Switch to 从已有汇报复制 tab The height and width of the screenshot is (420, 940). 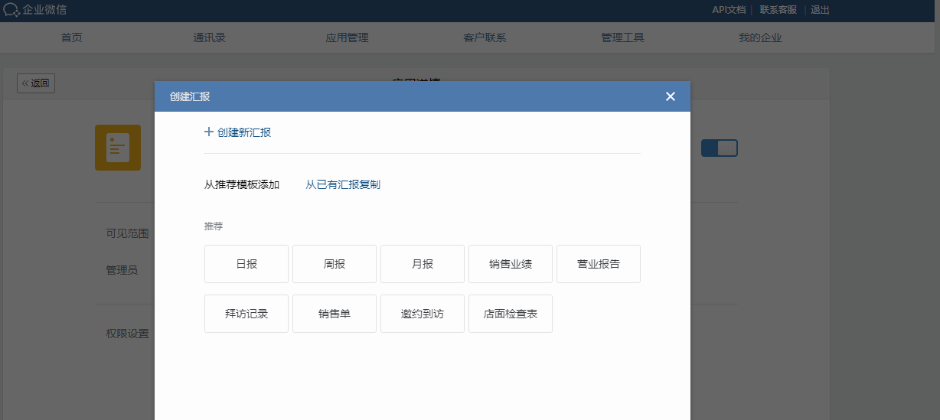pyautogui.click(x=343, y=184)
